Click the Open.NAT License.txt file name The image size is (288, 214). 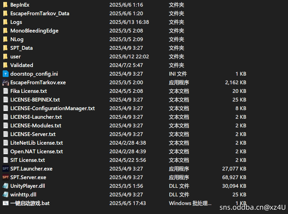pos(37,152)
